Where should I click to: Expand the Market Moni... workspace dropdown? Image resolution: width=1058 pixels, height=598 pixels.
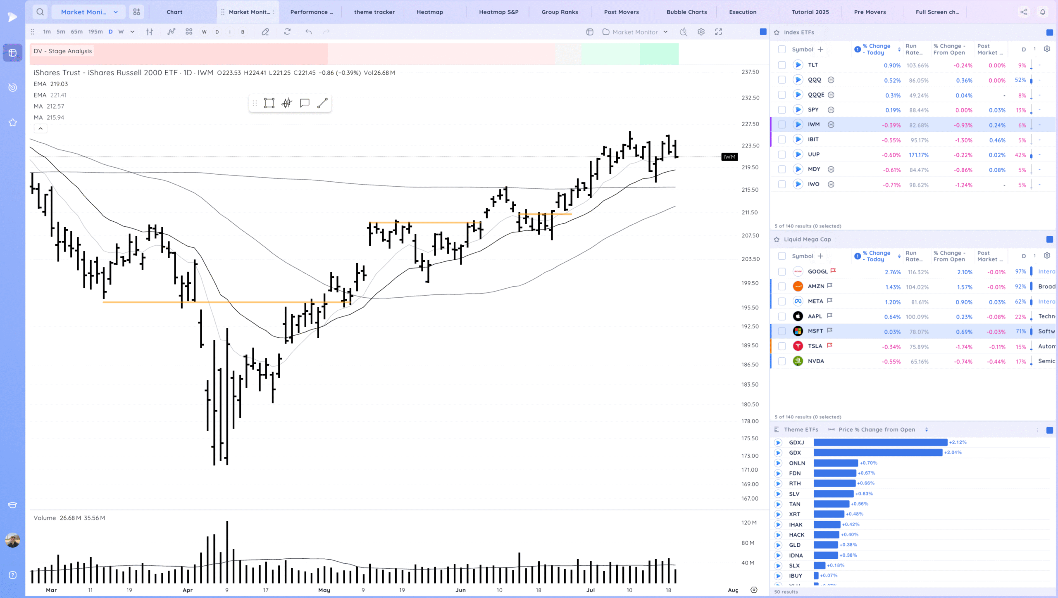coord(116,12)
